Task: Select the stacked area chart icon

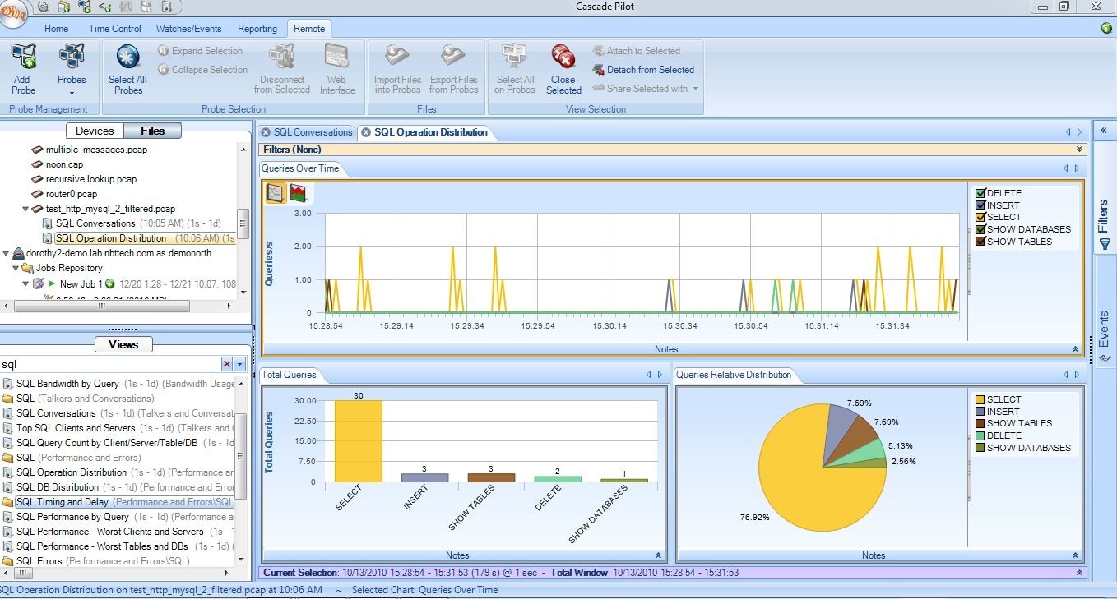Action: click(298, 193)
